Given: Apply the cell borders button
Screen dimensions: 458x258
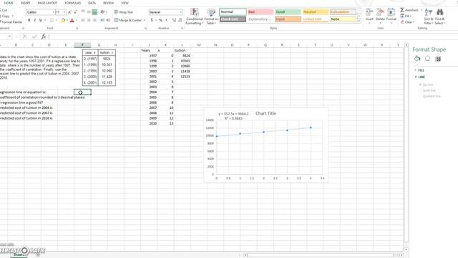Looking at the screenshot, I should point(52,20).
